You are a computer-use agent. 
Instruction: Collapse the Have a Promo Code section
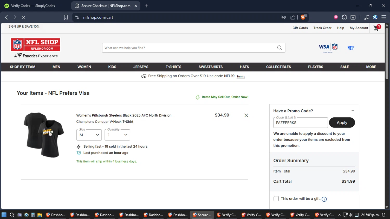353,111
